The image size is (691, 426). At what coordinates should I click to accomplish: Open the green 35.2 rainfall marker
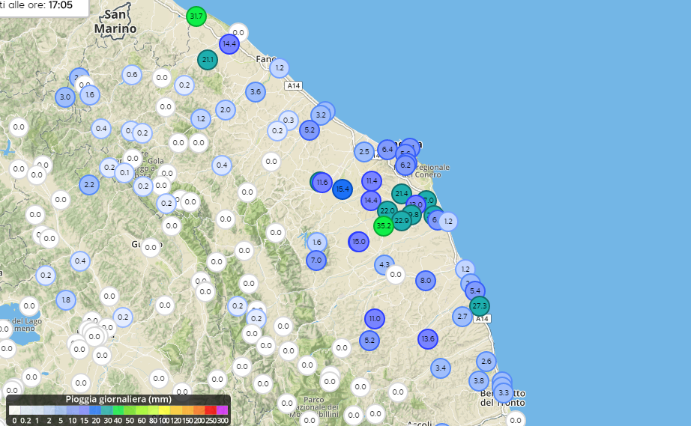pos(384,225)
